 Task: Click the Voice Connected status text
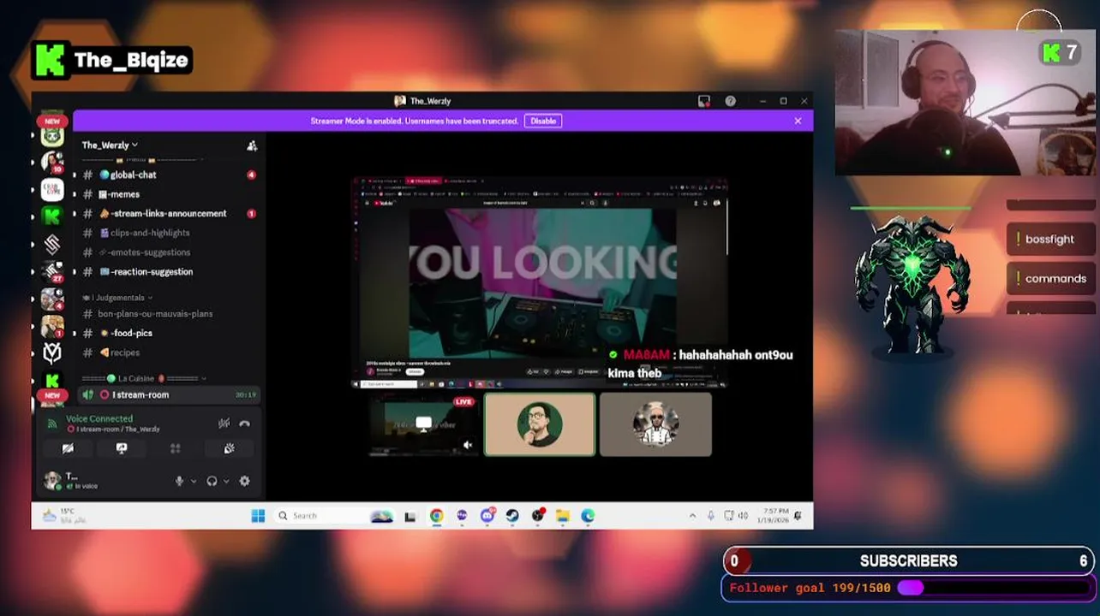[x=99, y=418]
